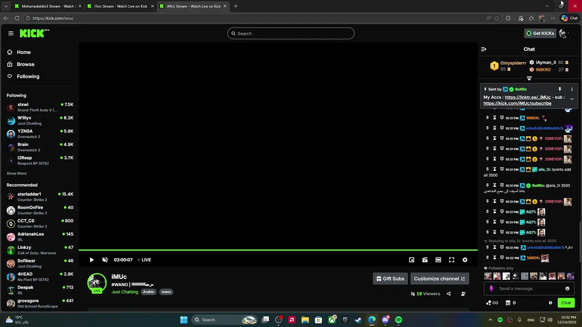The image size is (582, 327).
Task: Click the Gift Subs button
Action: pyautogui.click(x=390, y=278)
